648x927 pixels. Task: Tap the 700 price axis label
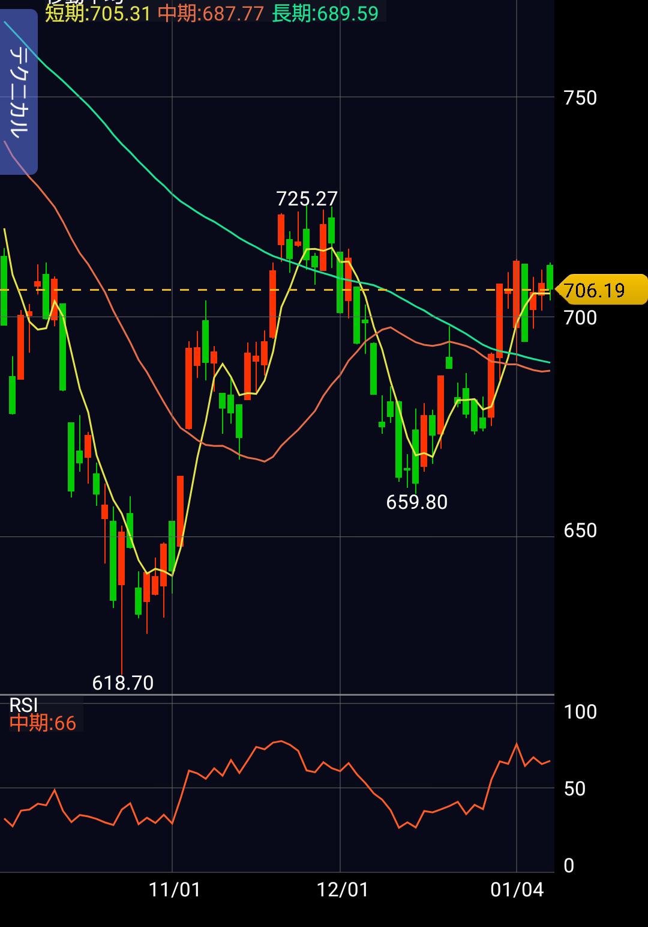(580, 318)
